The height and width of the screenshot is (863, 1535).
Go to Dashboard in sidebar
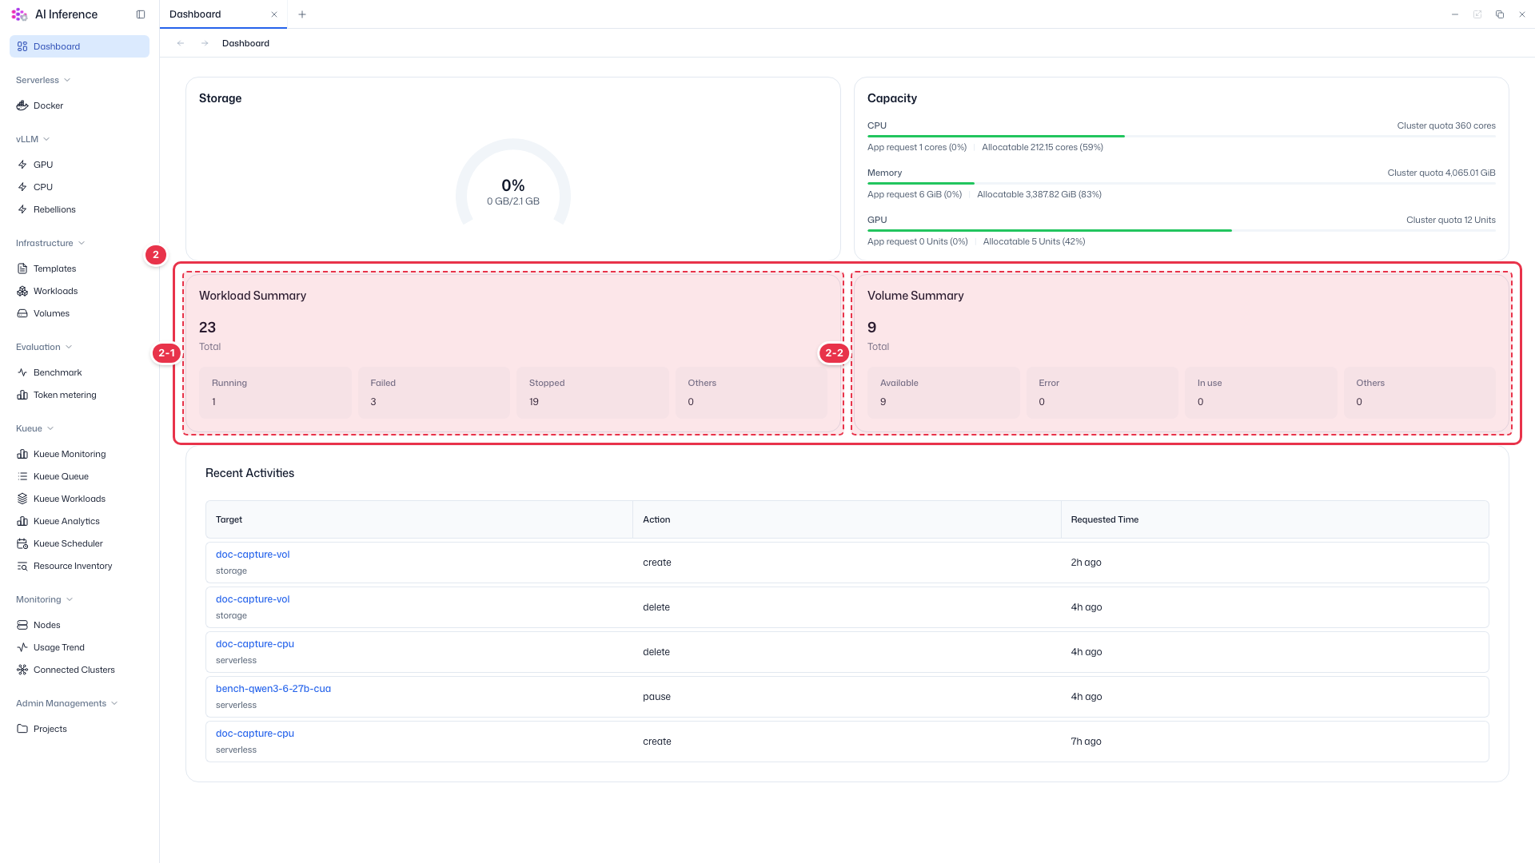pos(79,46)
